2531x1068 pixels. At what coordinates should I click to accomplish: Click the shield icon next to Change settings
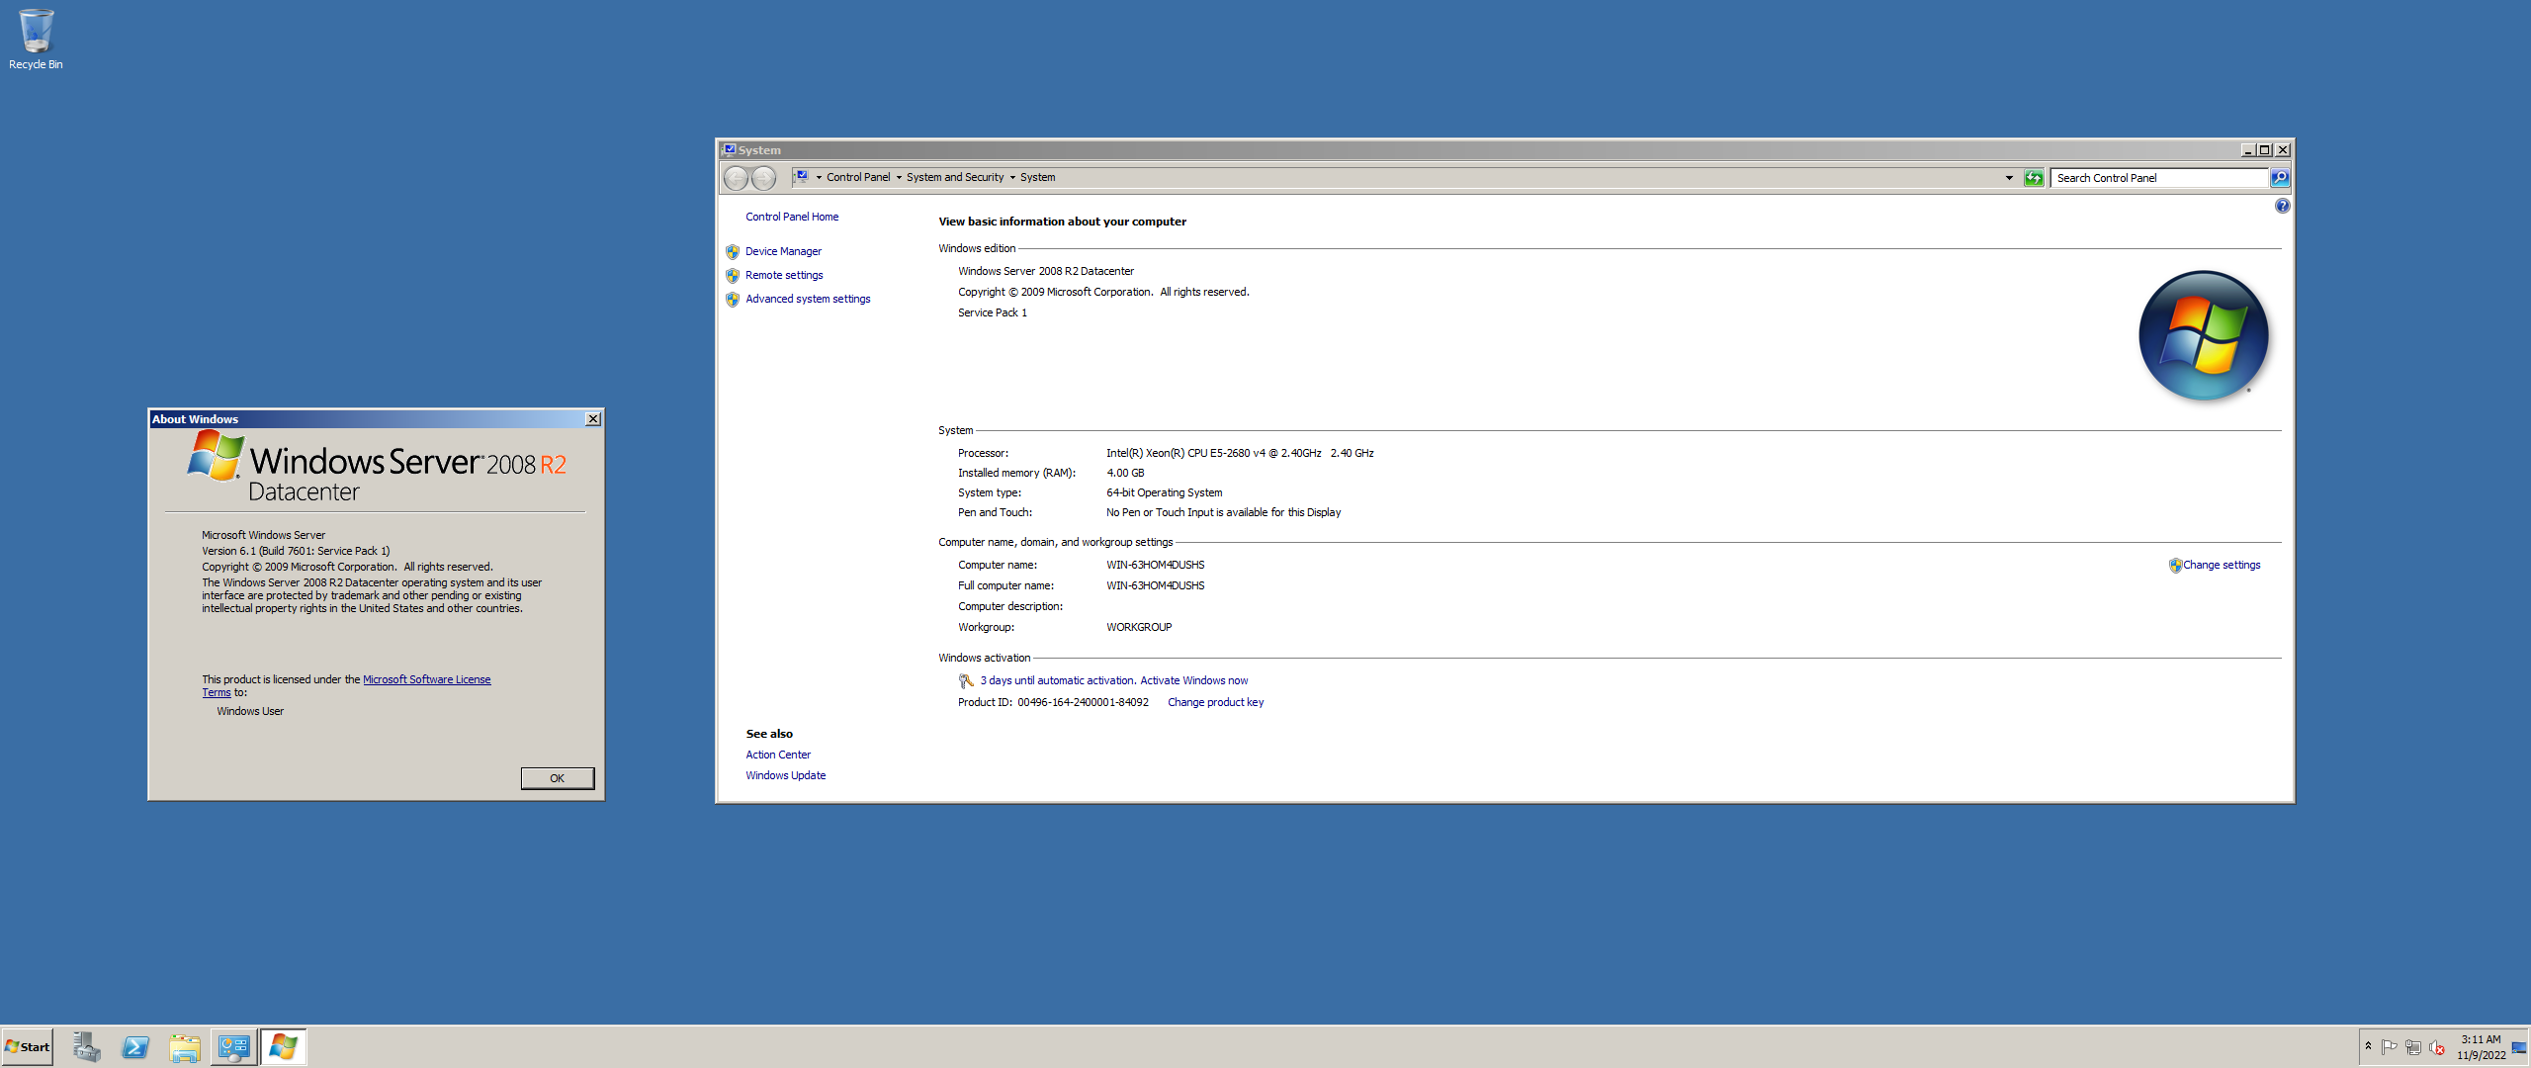[x=2175, y=566]
